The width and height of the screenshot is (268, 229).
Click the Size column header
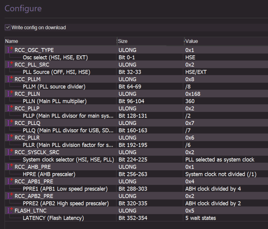tap(123, 41)
